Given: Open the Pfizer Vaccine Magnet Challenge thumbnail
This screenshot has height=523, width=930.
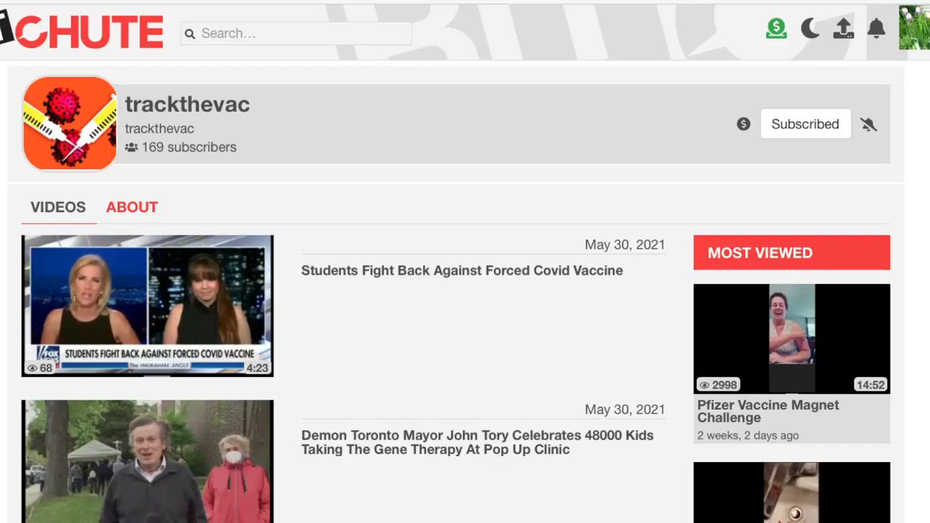Looking at the screenshot, I should click(x=791, y=338).
